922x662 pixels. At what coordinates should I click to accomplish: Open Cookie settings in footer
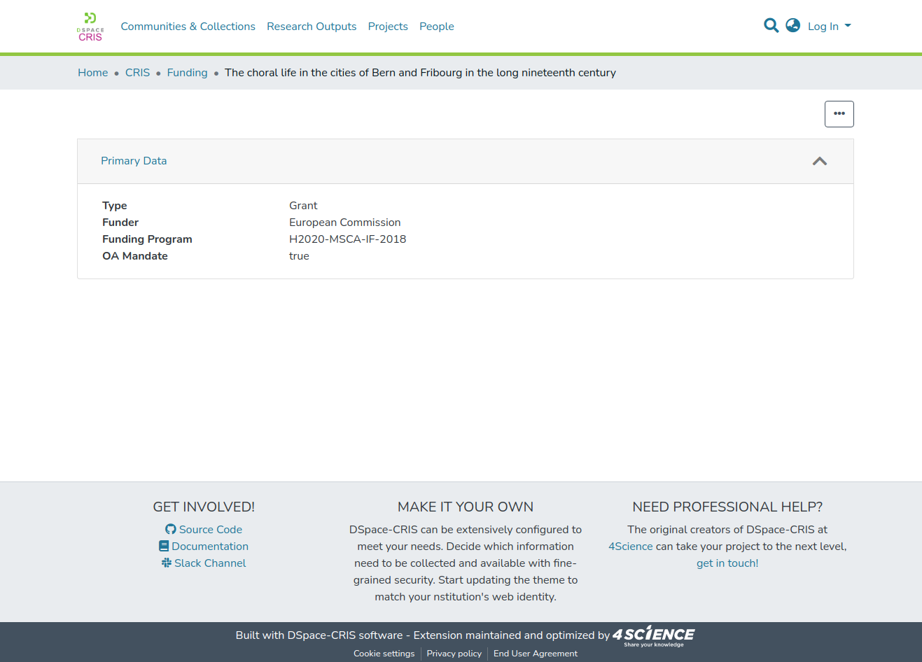pos(384,654)
